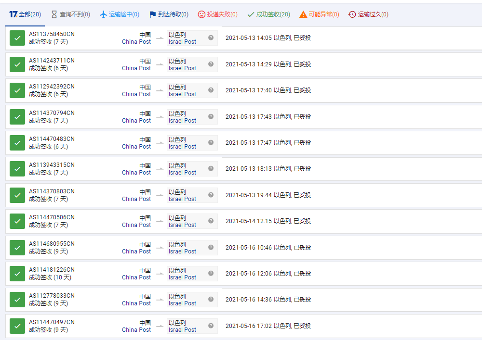
Task: Click help icon in AS114470497CN row
Action: coord(211,326)
